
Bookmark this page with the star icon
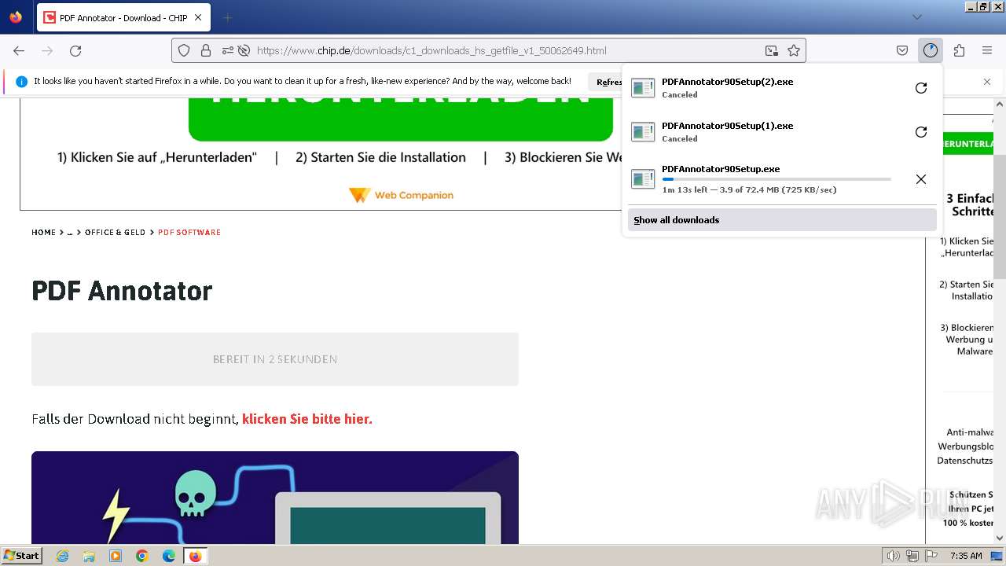[794, 50]
